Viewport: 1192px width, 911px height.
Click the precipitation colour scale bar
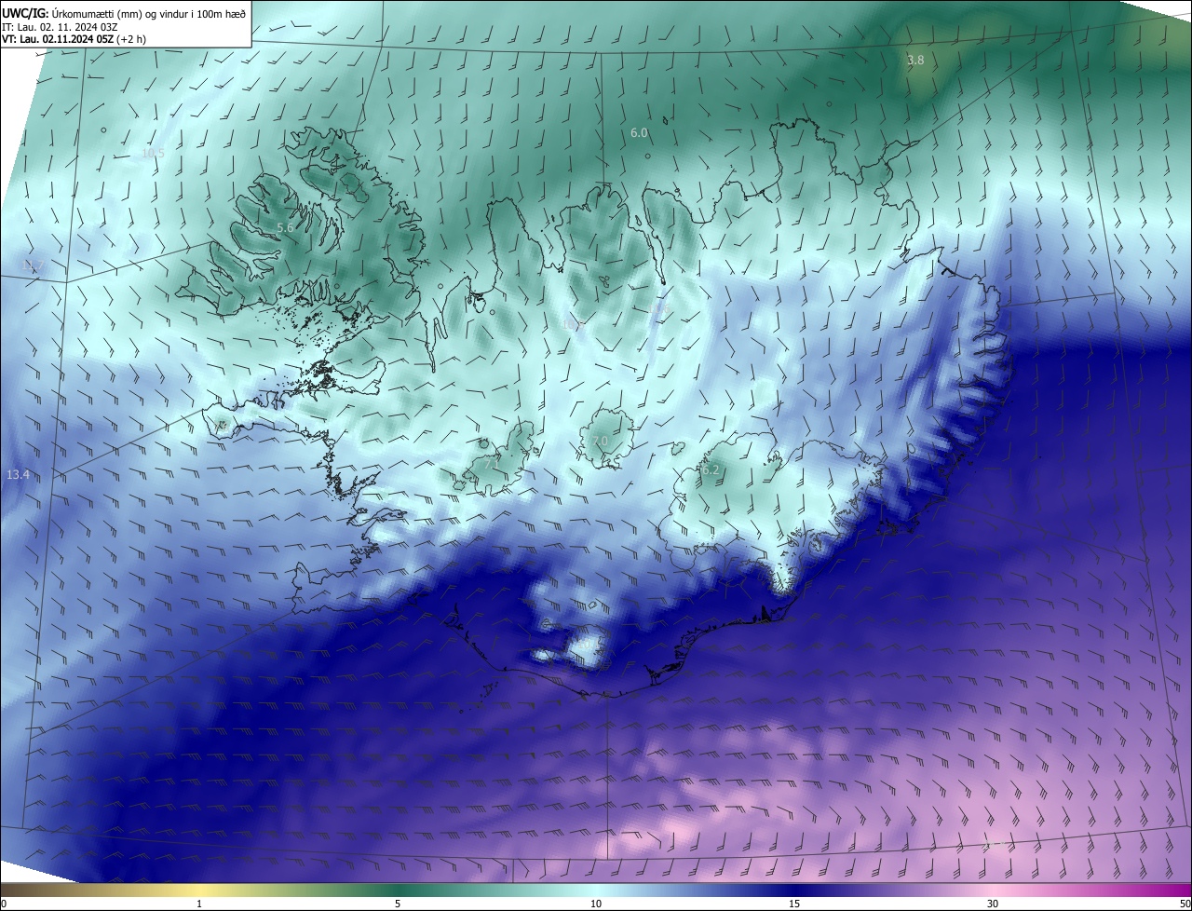click(596, 890)
